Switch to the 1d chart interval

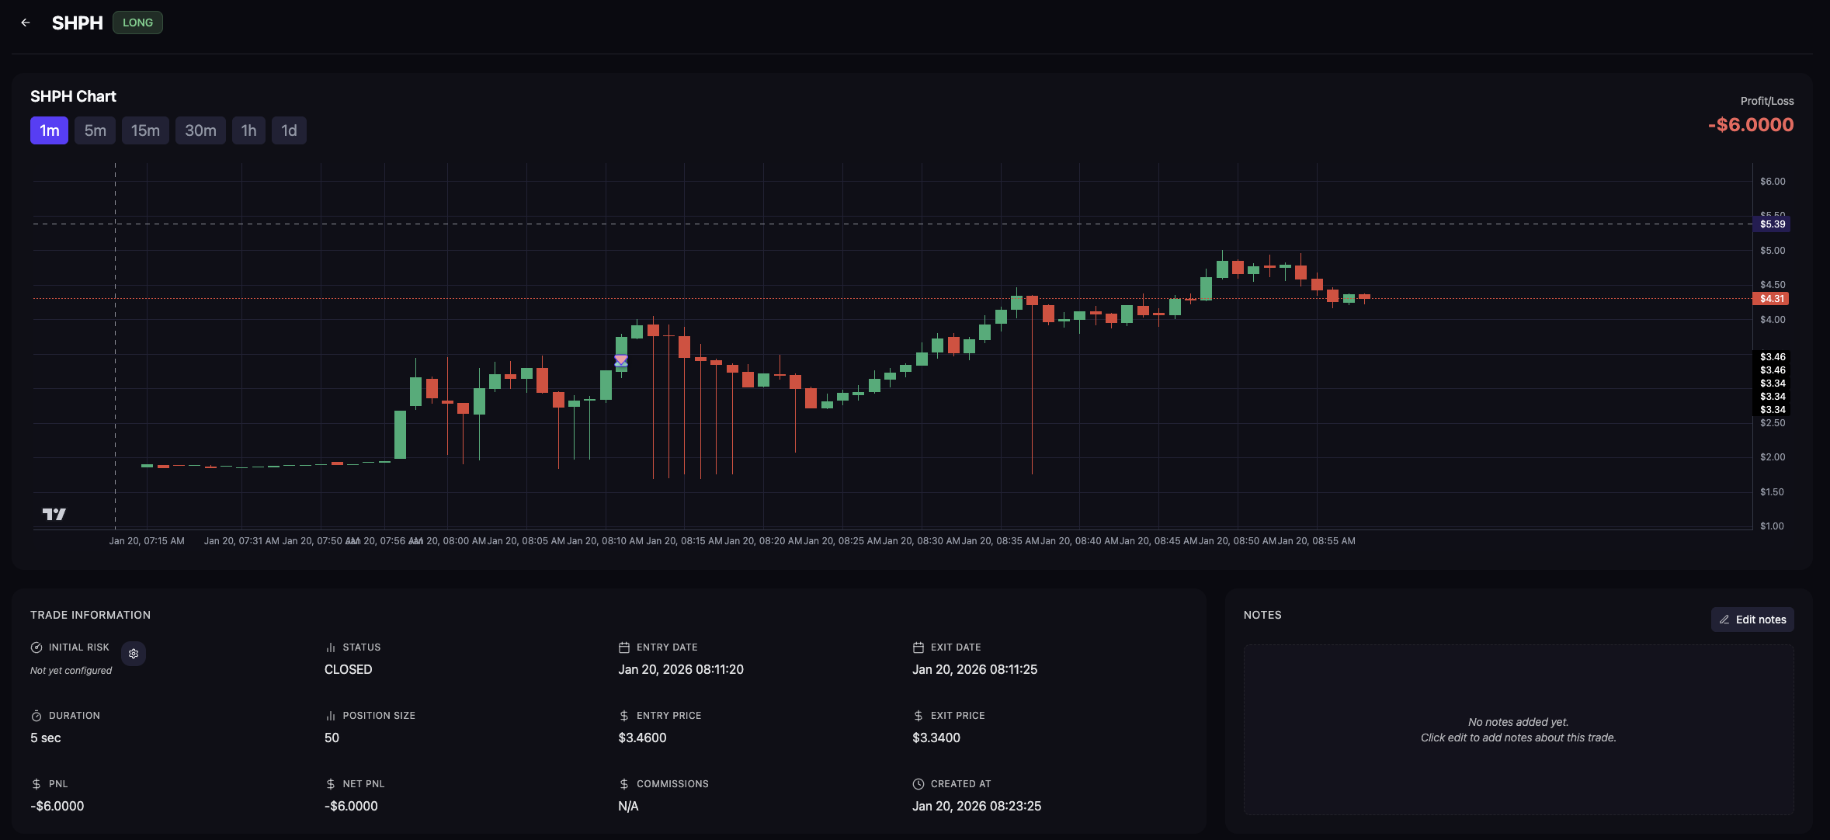(289, 130)
